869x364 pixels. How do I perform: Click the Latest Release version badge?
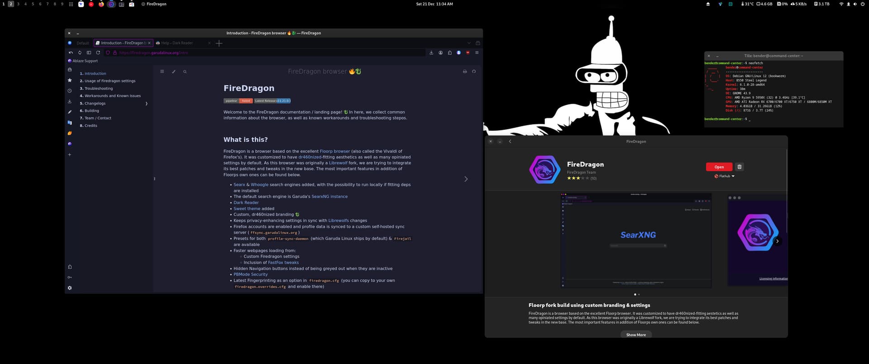(x=272, y=101)
